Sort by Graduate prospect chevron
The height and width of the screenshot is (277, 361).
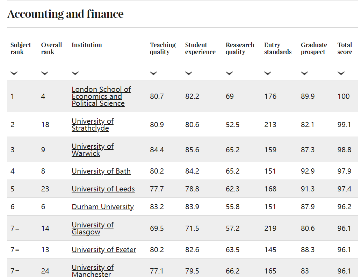(x=304, y=73)
